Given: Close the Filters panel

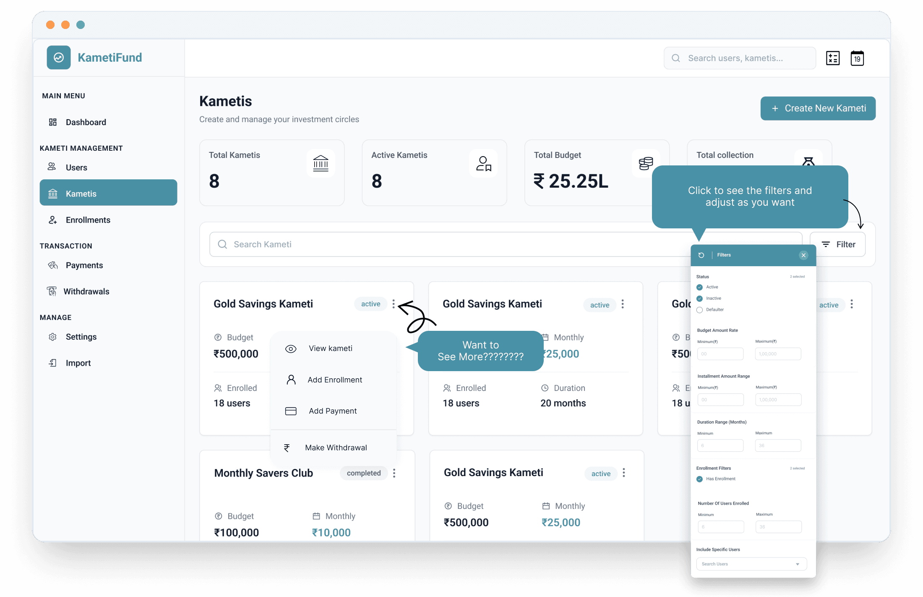Looking at the screenshot, I should pyautogui.click(x=803, y=255).
